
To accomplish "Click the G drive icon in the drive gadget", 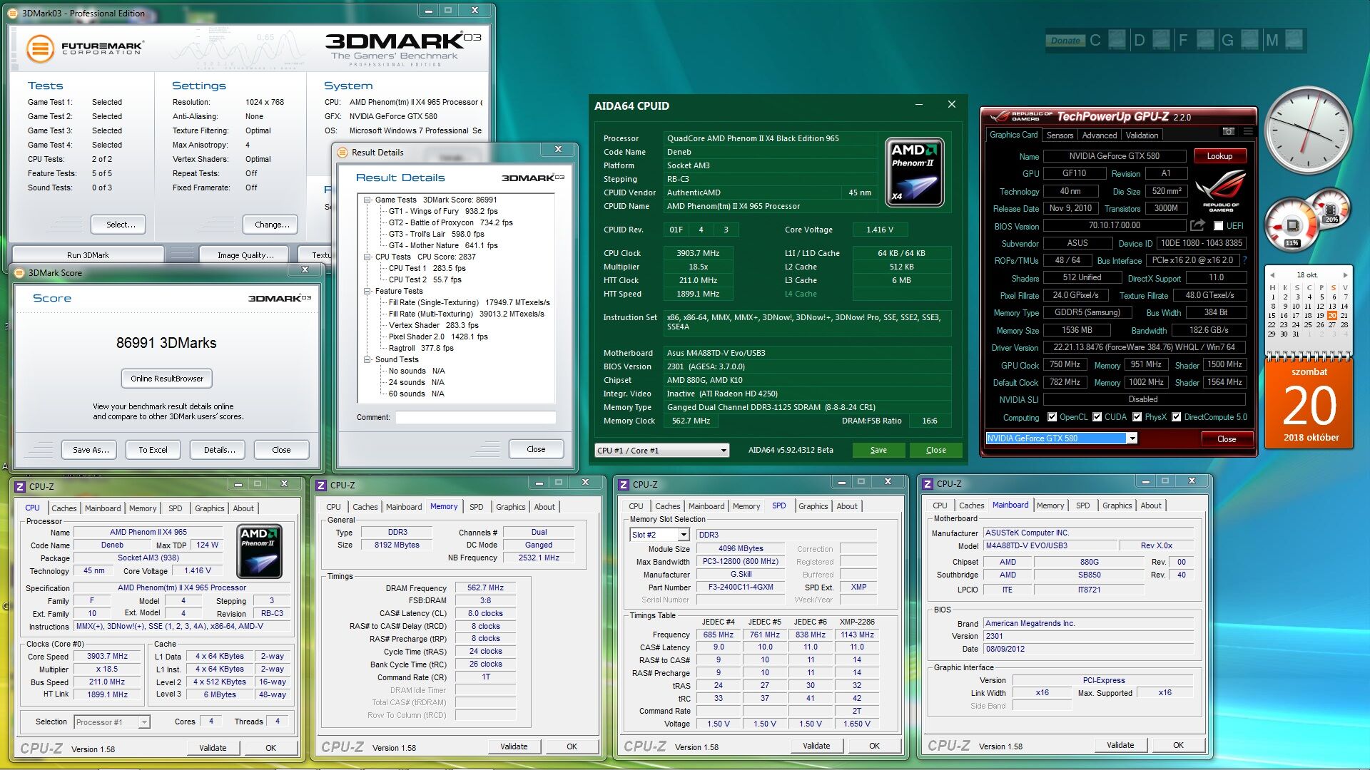I will 1249,39.
